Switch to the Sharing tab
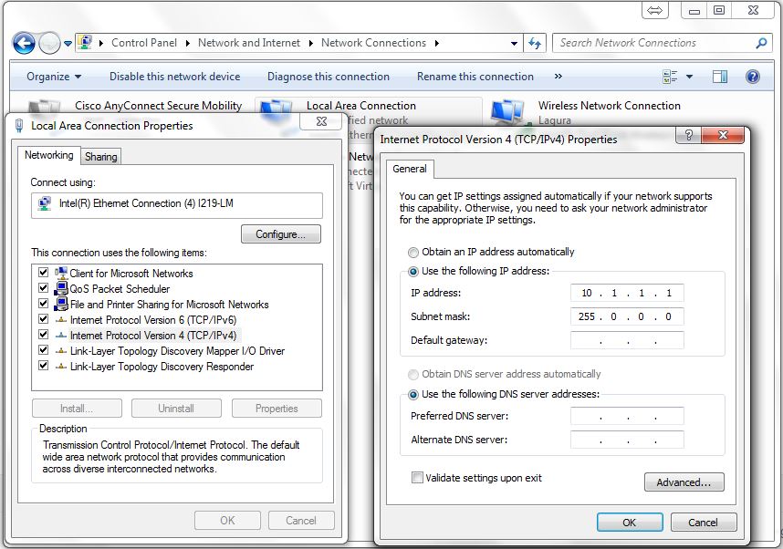783x549 pixels. point(100,156)
